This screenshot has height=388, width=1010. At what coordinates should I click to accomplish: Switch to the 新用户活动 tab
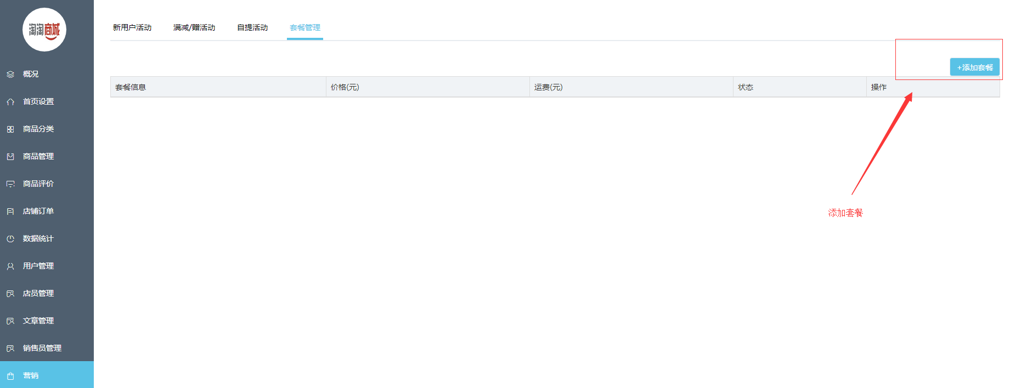click(132, 27)
